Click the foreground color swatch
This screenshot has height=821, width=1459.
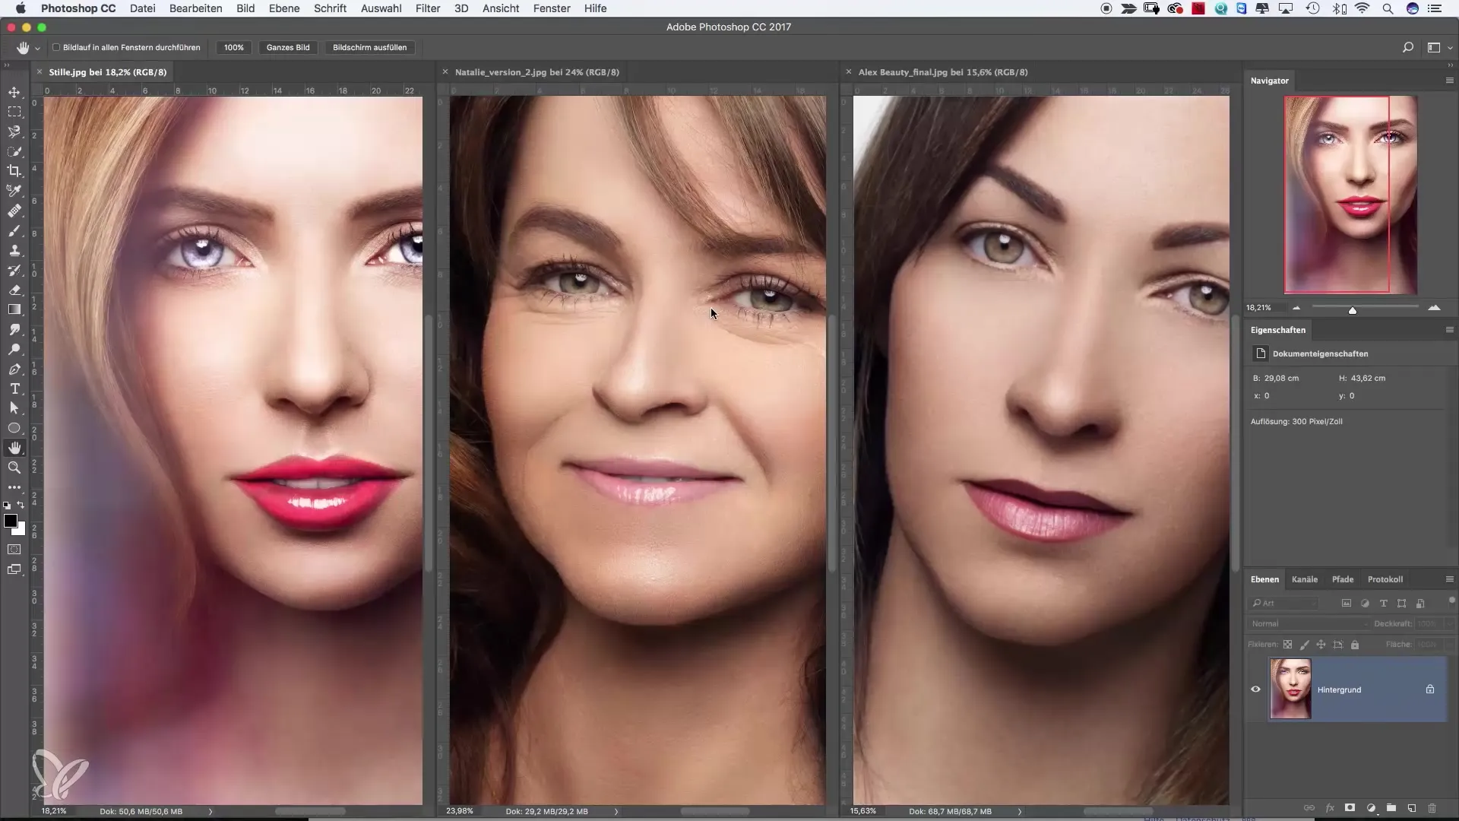pos(11,521)
